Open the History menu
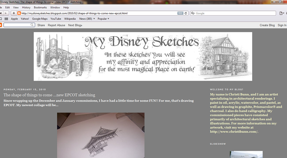This screenshot has width=287, height=158. point(26,7)
